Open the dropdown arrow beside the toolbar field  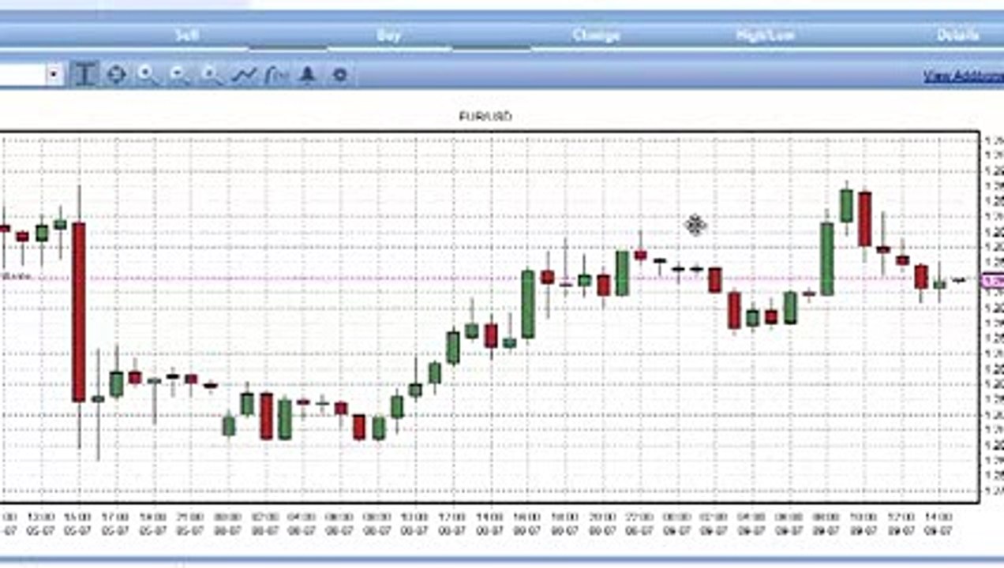(54, 75)
